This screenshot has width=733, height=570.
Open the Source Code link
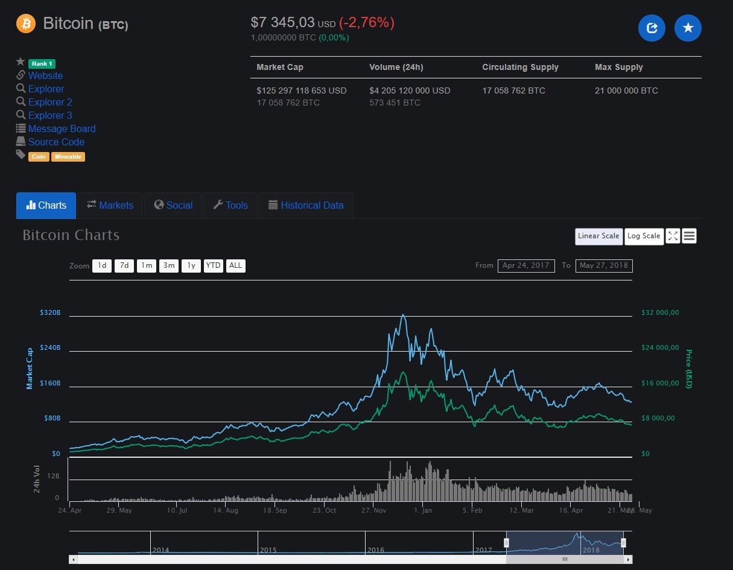pos(56,142)
